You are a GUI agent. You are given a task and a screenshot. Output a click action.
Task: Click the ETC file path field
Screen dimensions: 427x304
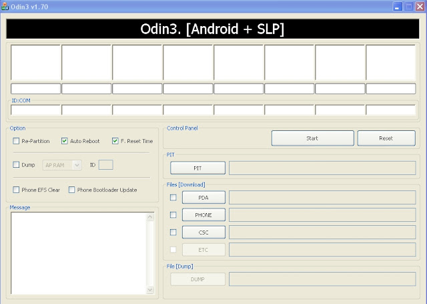point(322,250)
